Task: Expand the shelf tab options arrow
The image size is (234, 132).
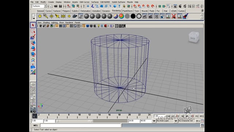Action: point(34,19)
